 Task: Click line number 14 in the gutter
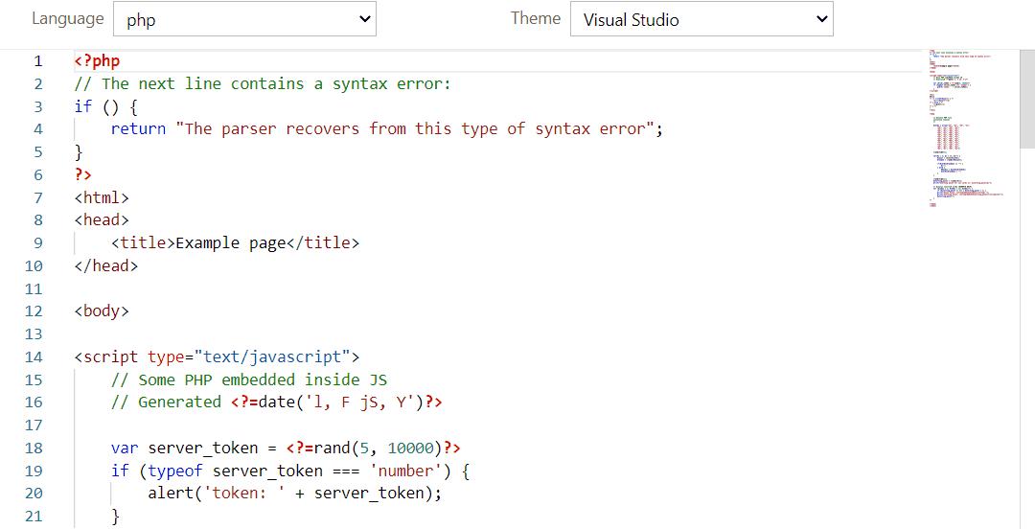[x=34, y=357]
